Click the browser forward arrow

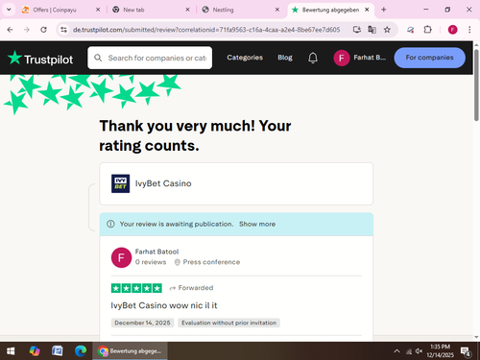tap(27, 30)
